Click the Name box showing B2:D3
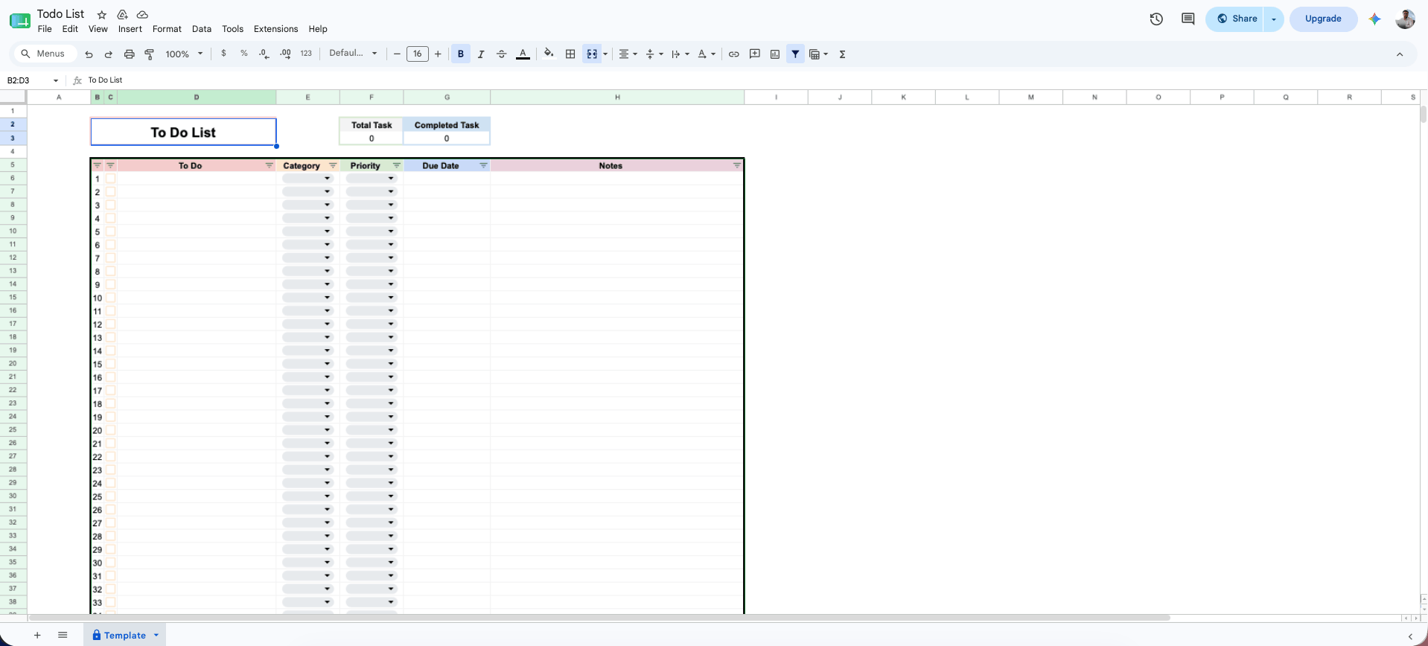 coord(33,80)
